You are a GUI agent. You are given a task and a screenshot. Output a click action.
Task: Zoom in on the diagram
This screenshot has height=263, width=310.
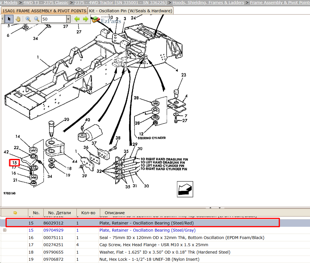(28, 19)
